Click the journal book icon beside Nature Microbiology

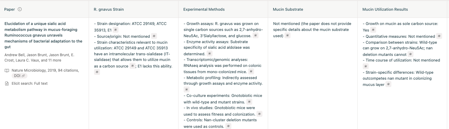[7, 71]
